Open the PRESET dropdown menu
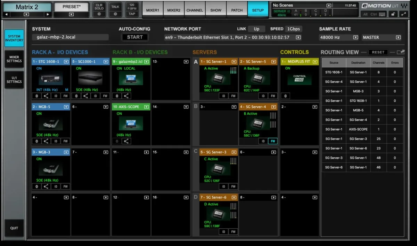The height and width of the screenshot is (246, 417). click(71, 14)
